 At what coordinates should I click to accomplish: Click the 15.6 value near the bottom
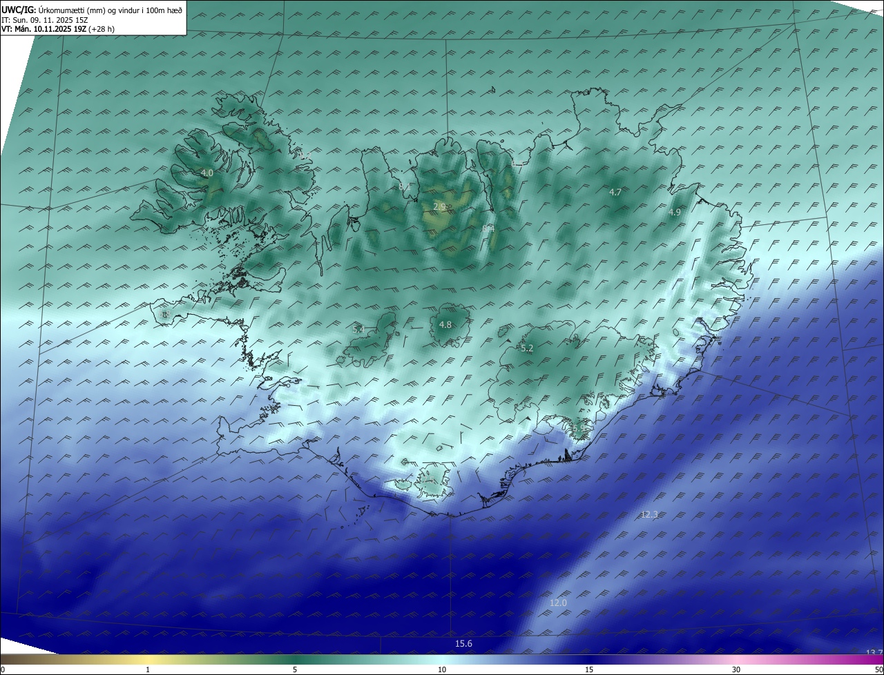tap(463, 644)
